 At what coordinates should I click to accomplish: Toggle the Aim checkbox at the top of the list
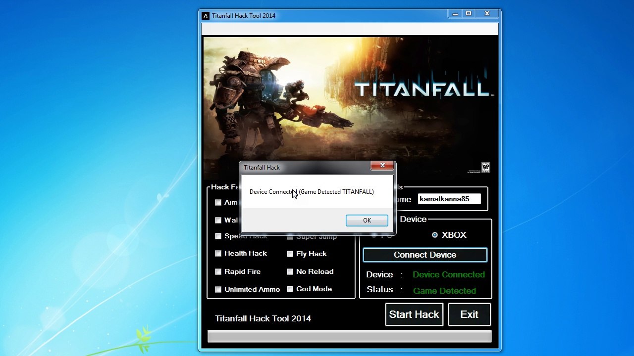218,203
